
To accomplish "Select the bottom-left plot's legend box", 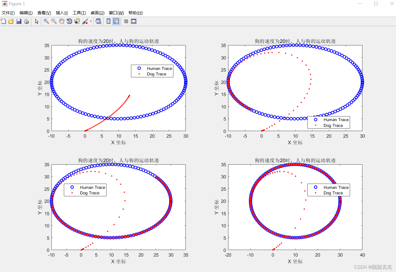I will point(85,190).
